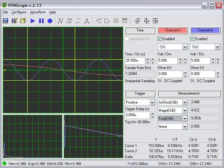The height and width of the screenshot is (168, 224).
Task: Pause the waveform capture
Action: click(x=41, y=21)
